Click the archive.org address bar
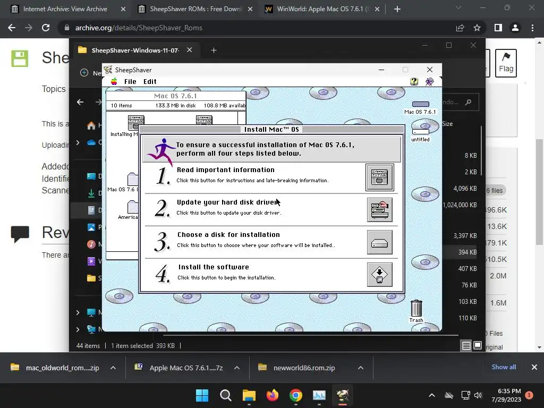The height and width of the screenshot is (408, 544). click(257, 28)
